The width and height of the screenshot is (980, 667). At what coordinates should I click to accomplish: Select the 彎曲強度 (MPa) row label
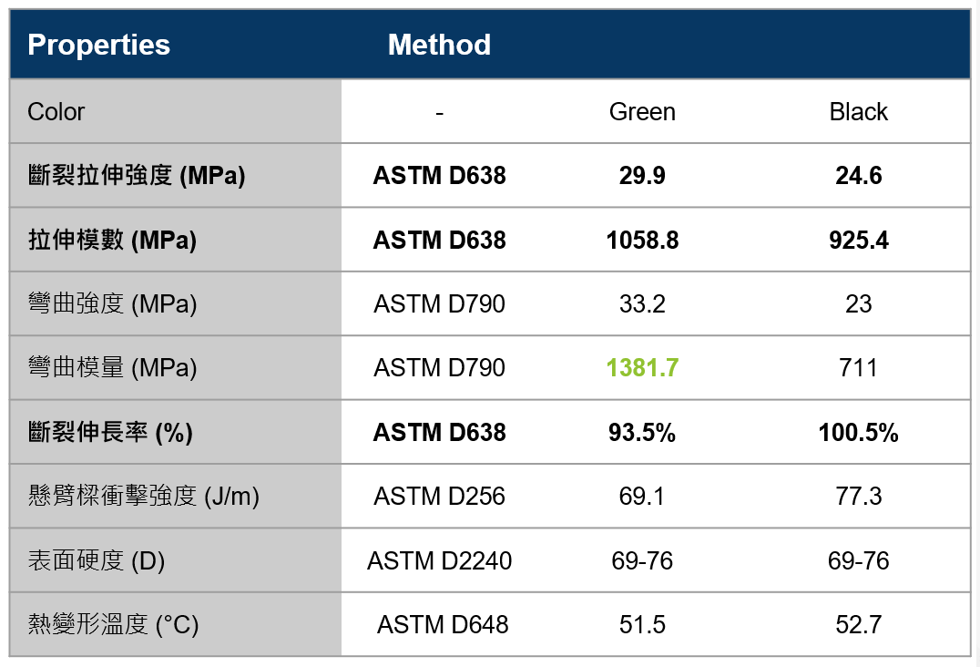112,304
